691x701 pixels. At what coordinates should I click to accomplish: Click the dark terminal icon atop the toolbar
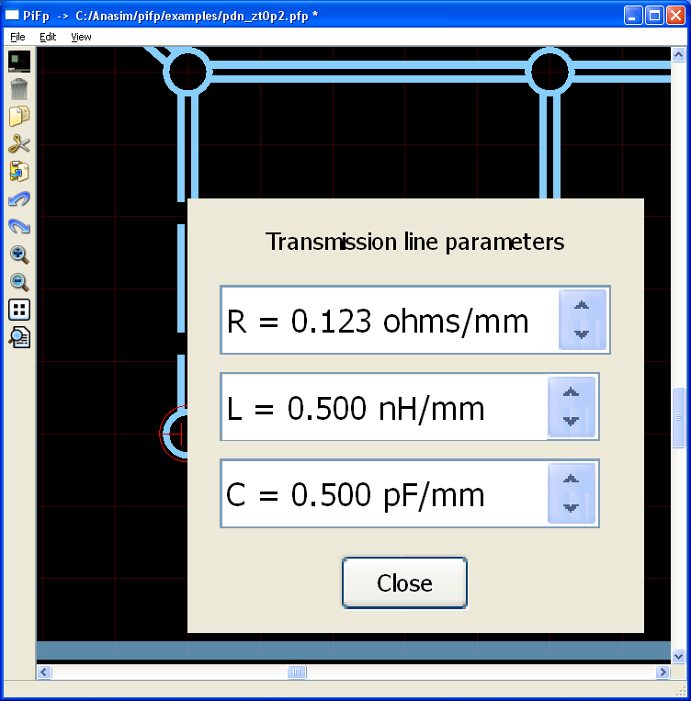(x=19, y=62)
